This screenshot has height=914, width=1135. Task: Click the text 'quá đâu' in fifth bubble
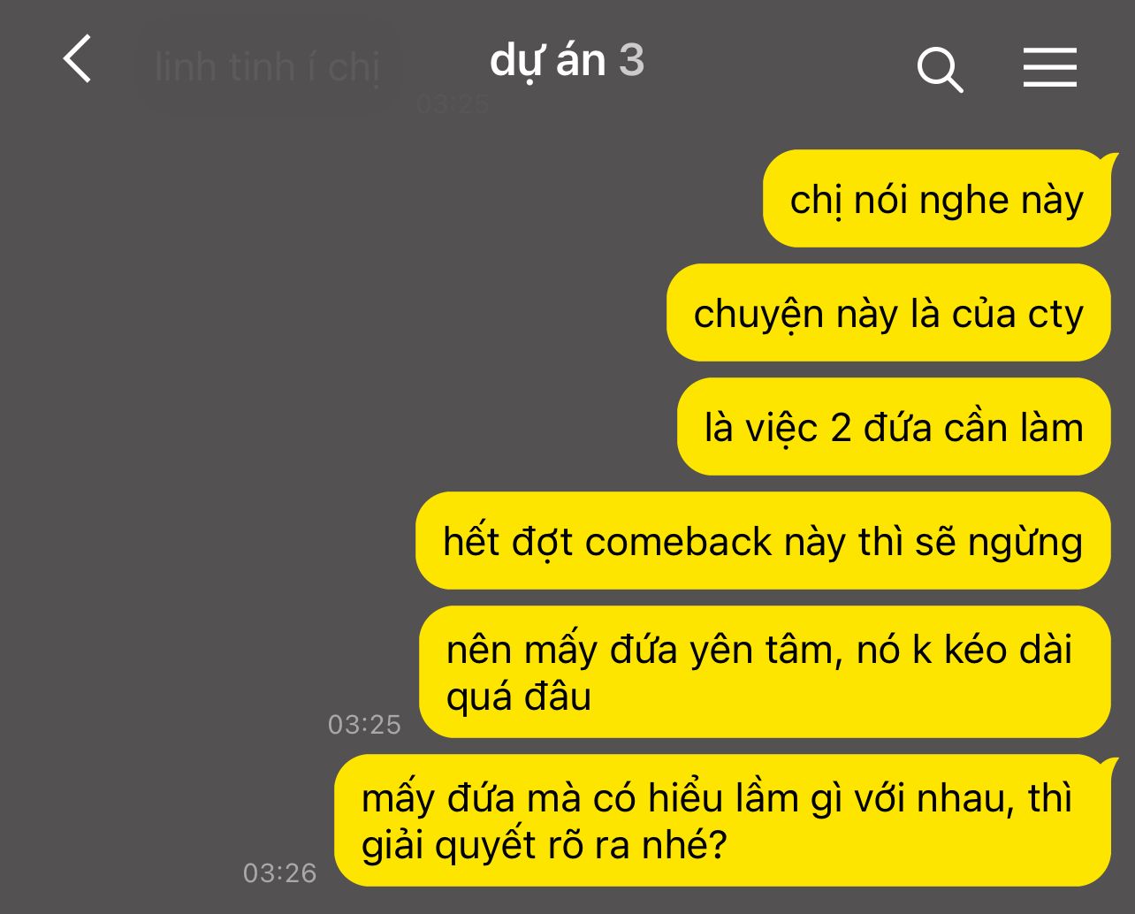tap(519, 697)
